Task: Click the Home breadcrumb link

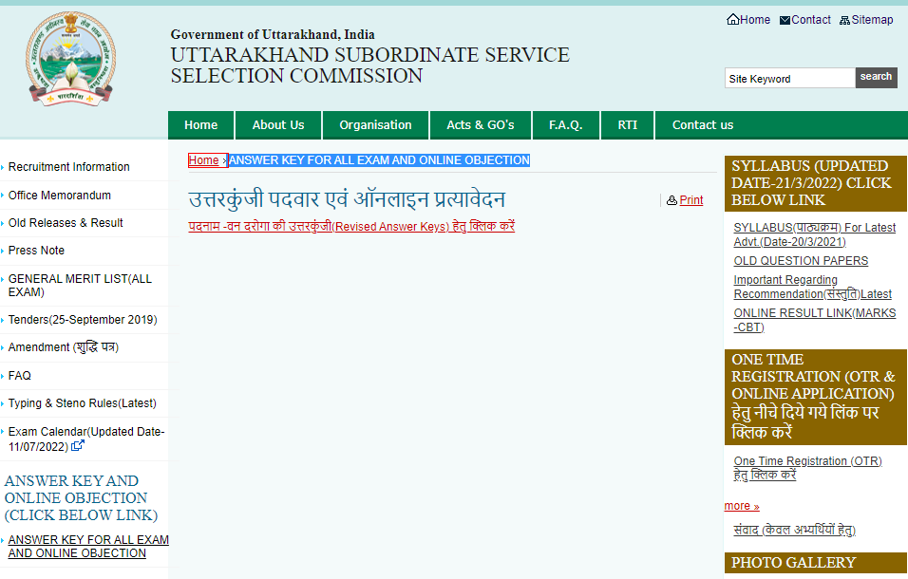Action: 204,160
